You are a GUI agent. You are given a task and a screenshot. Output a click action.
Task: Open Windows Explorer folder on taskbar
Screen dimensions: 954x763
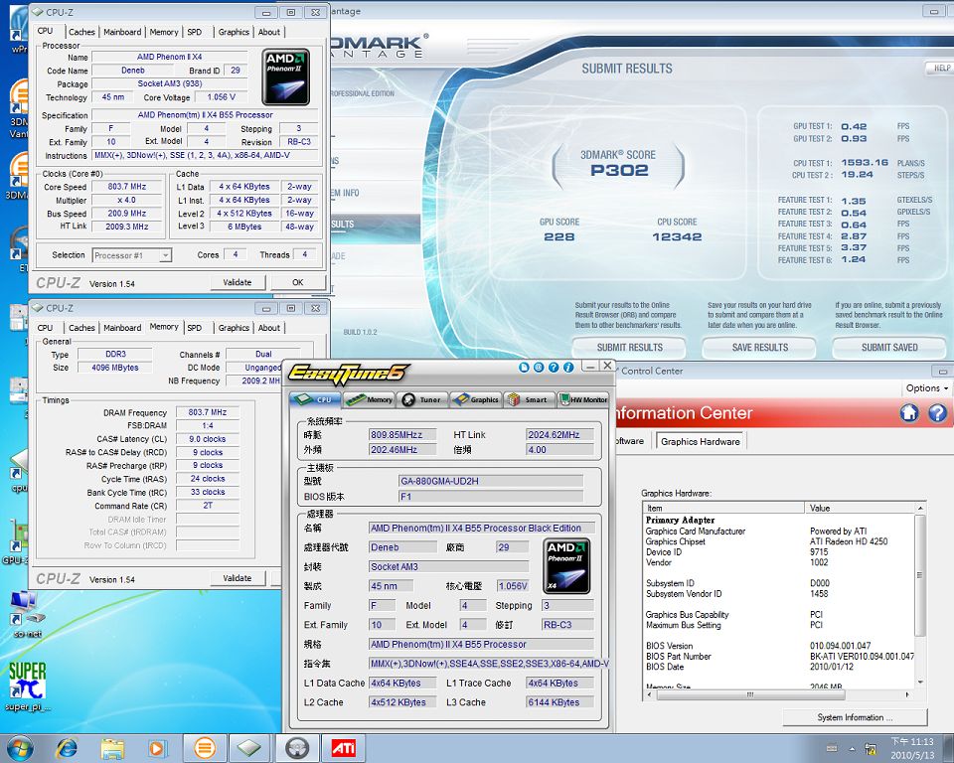click(x=112, y=748)
